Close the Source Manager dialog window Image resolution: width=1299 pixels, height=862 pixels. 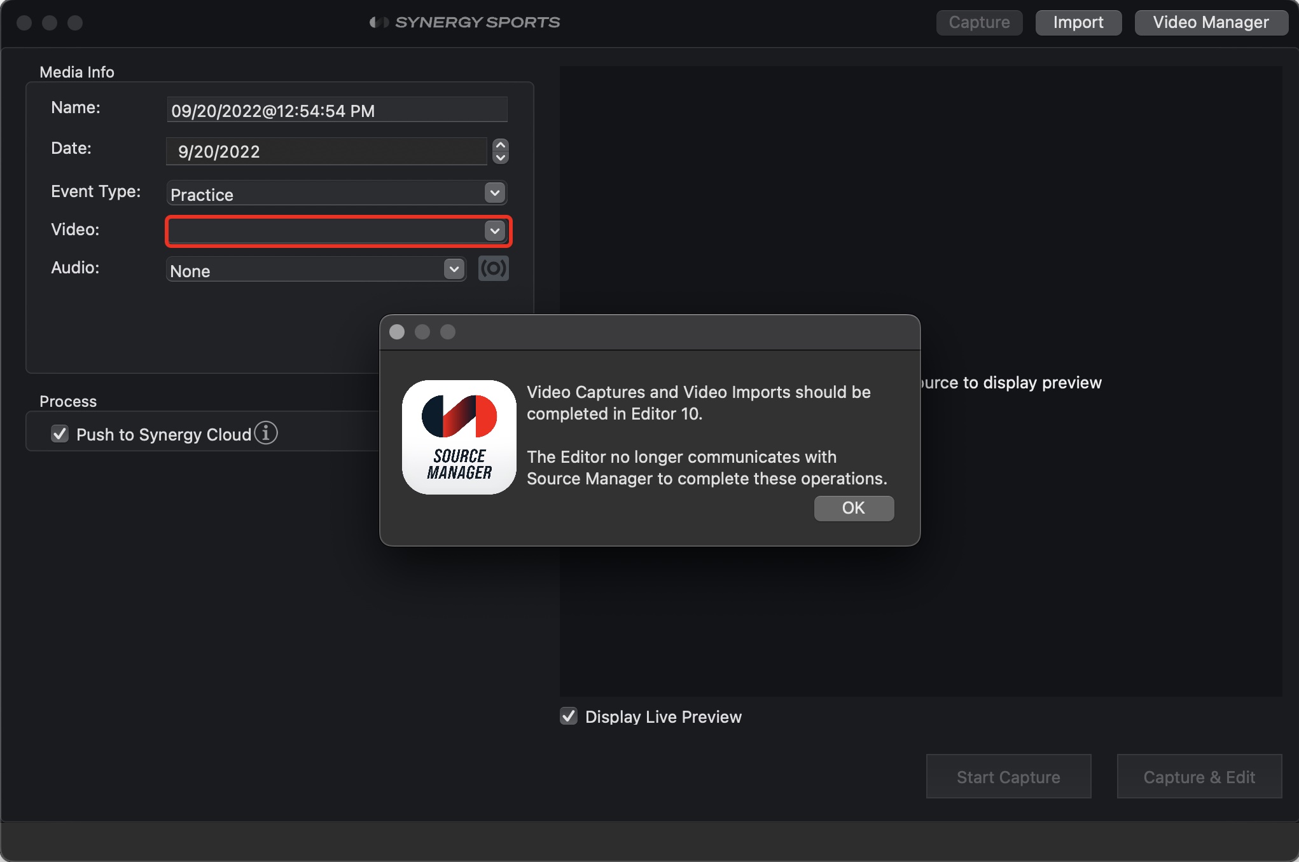(397, 332)
